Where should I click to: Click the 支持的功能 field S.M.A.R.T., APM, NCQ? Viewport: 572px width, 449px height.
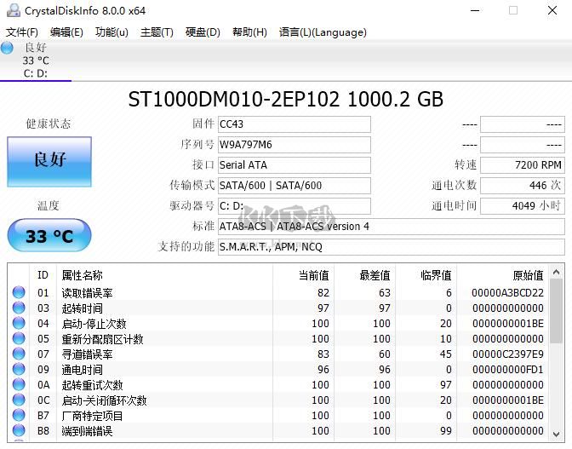point(392,247)
